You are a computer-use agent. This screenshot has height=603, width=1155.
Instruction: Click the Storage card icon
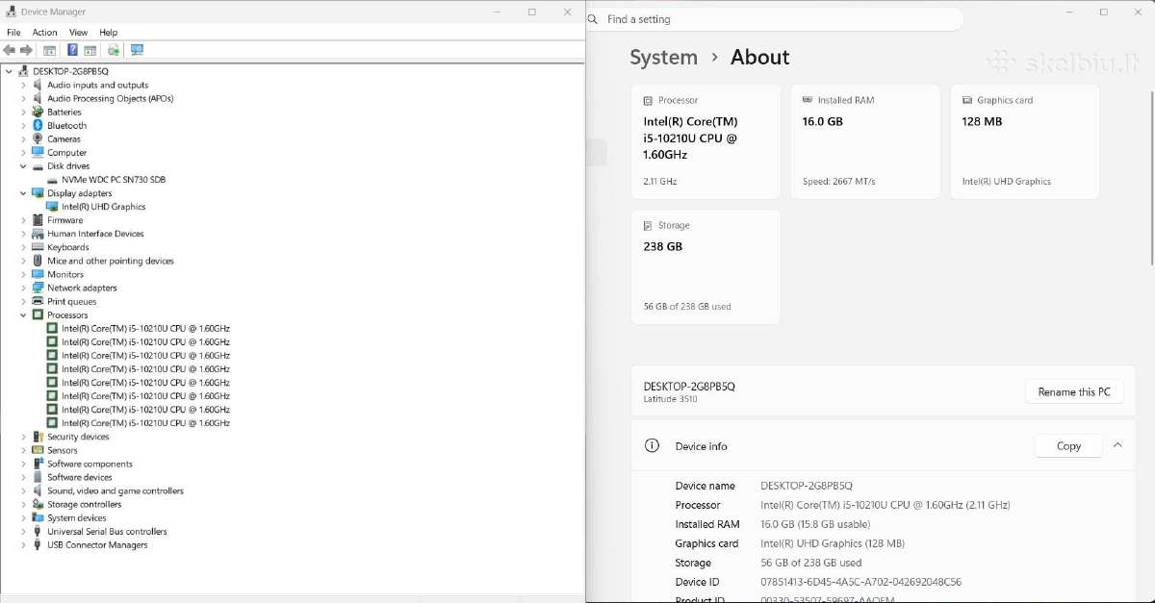[648, 225]
